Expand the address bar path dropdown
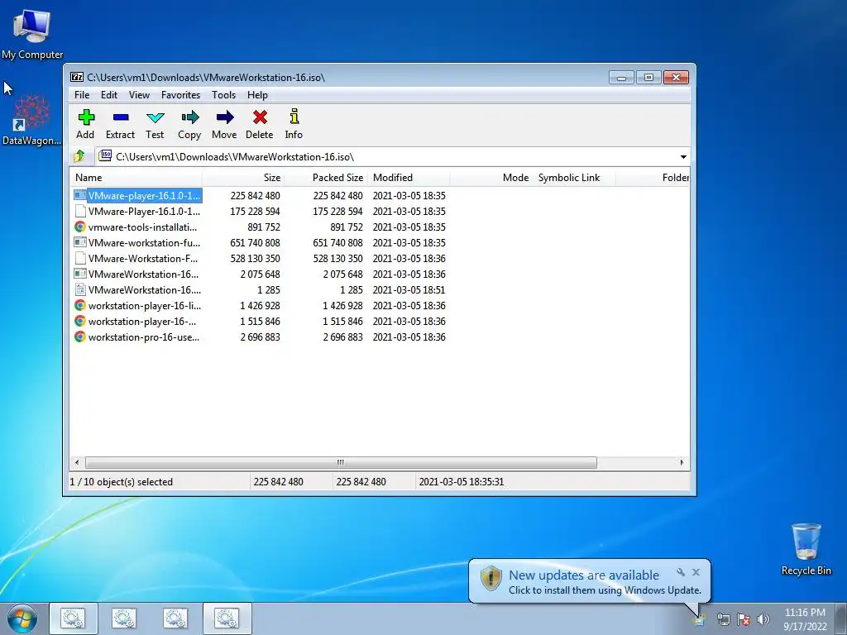Screen dimensions: 847x635 tap(682, 157)
